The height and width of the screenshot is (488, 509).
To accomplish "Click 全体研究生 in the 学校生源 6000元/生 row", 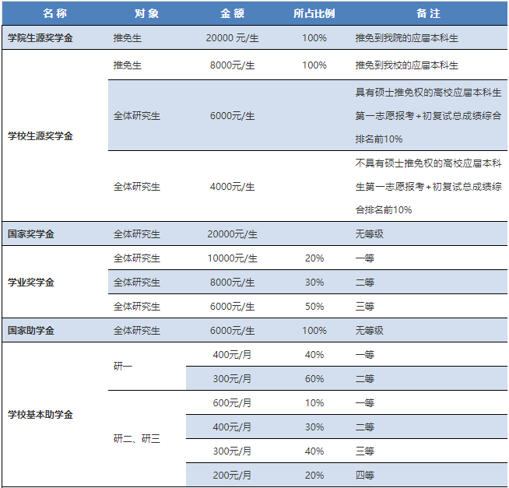I will [137, 116].
